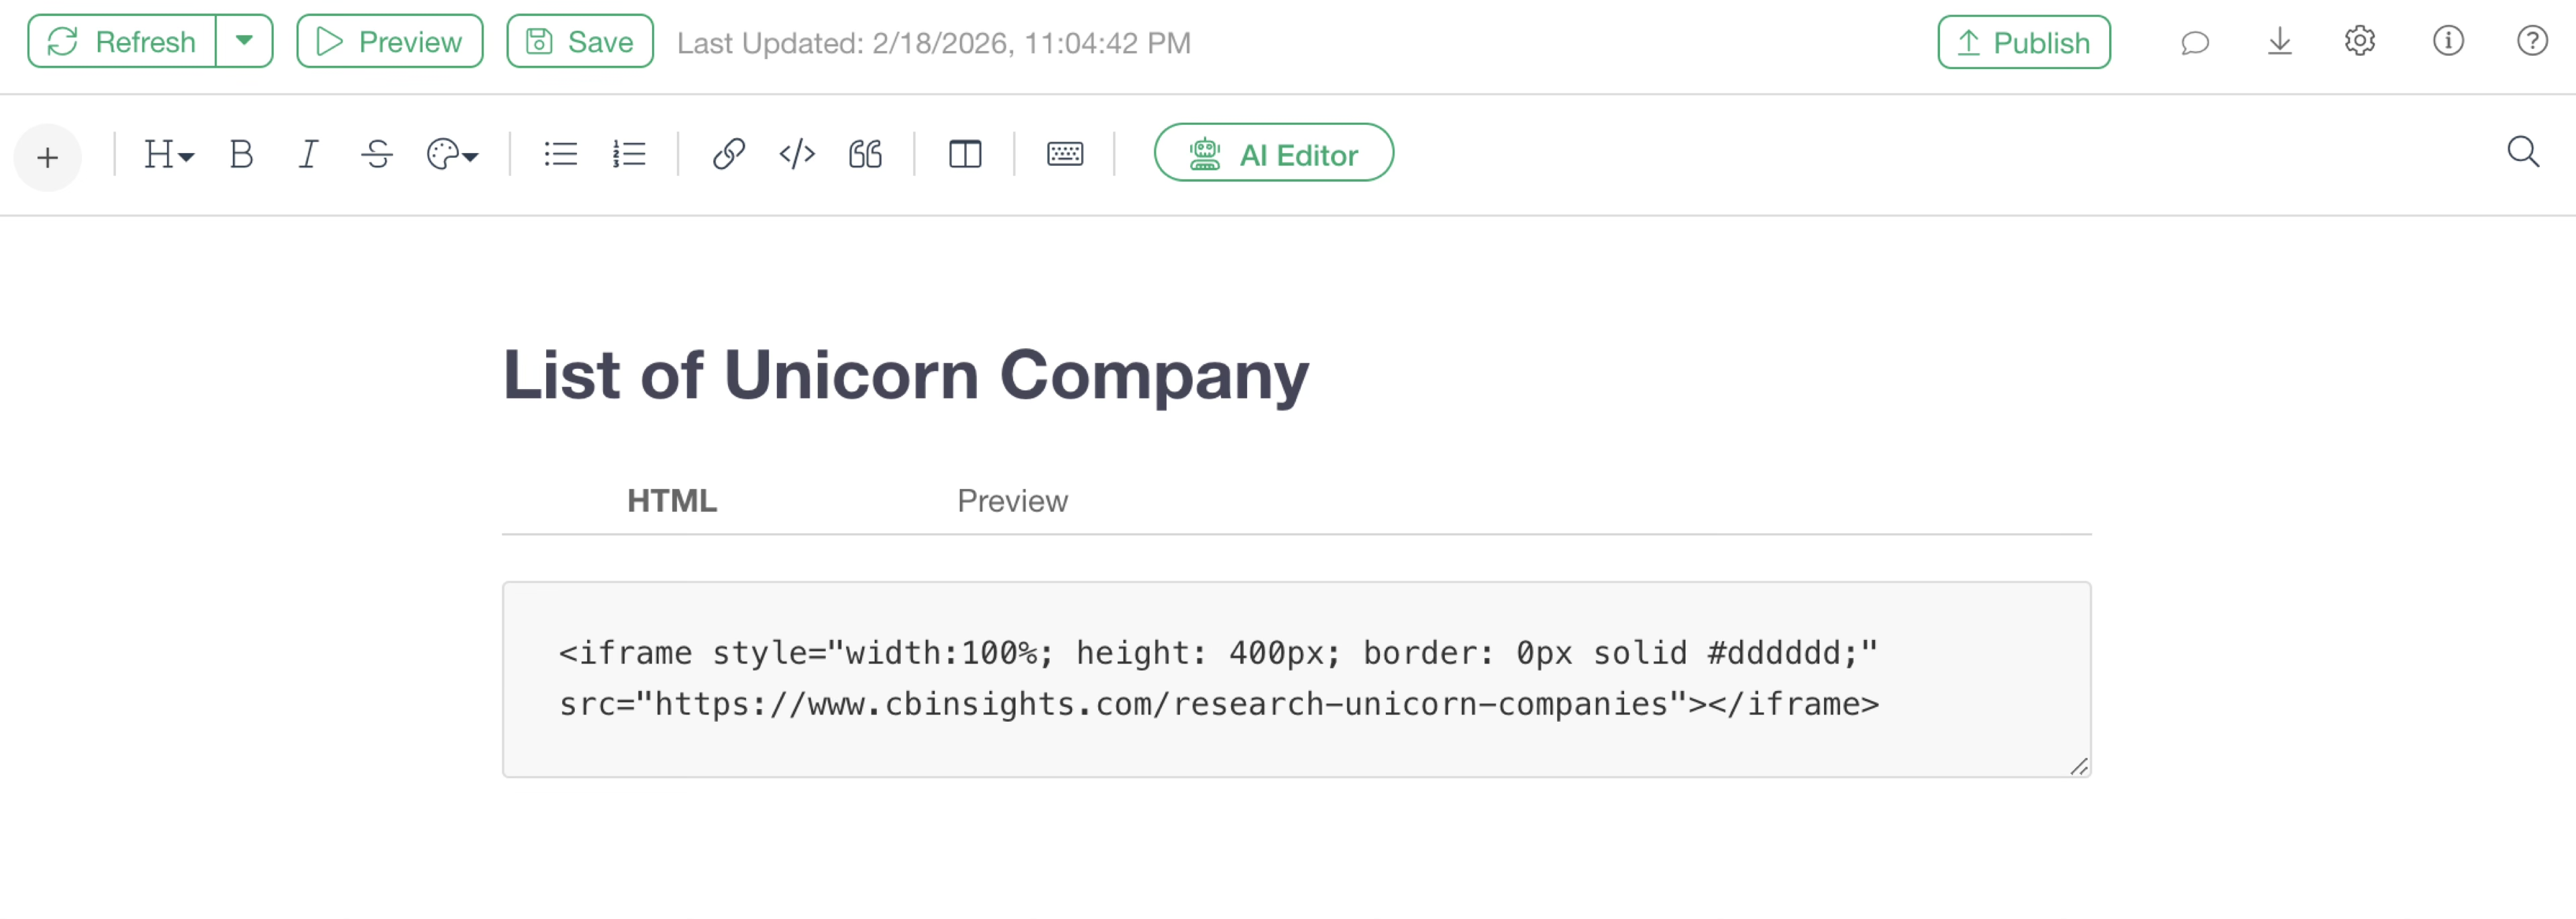Open settings with the gear icon
Viewport: 2576px width, 919px height.
pyautogui.click(x=2360, y=42)
